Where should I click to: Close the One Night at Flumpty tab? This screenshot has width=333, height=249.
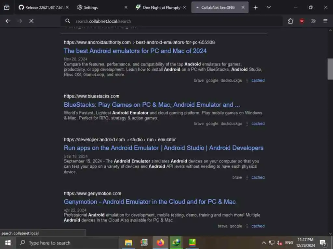click(184, 7)
